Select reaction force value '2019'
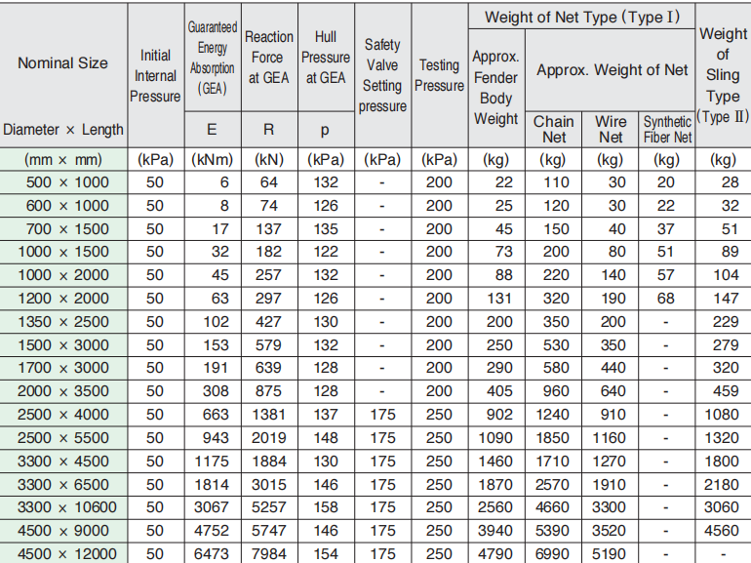 point(268,438)
